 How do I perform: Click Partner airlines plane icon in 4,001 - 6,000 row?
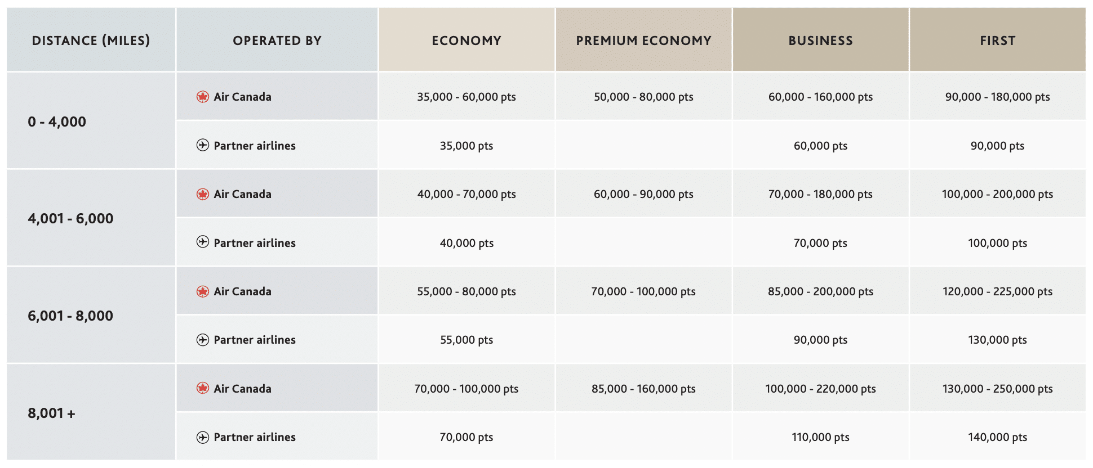[203, 242]
